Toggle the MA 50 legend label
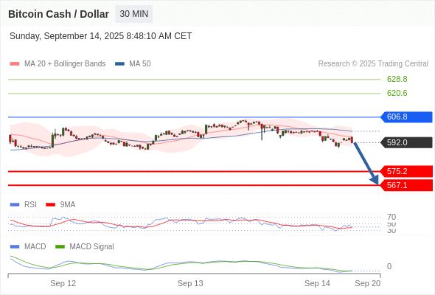The image size is (435, 295). click(140, 64)
